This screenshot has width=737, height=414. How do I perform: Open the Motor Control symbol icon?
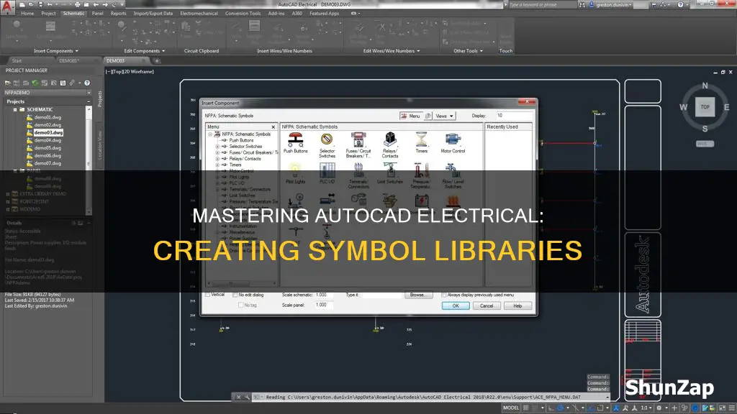[x=453, y=139]
